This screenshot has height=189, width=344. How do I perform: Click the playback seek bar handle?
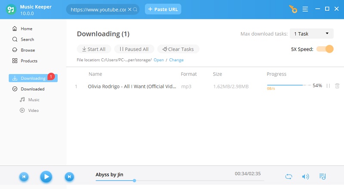(x=134, y=181)
